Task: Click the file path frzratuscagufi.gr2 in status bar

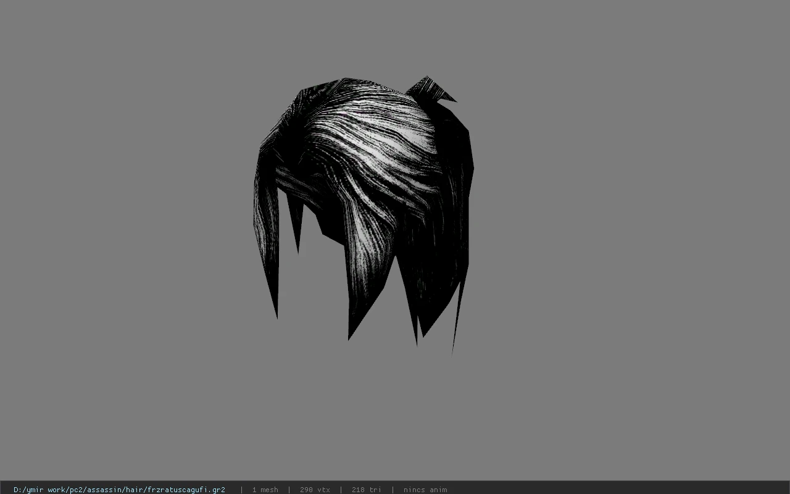Action: coord(119,490)
